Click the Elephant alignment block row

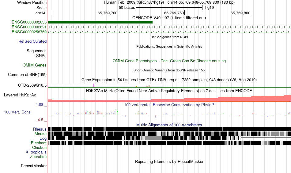pyautogui.click(x=169, y=143)
